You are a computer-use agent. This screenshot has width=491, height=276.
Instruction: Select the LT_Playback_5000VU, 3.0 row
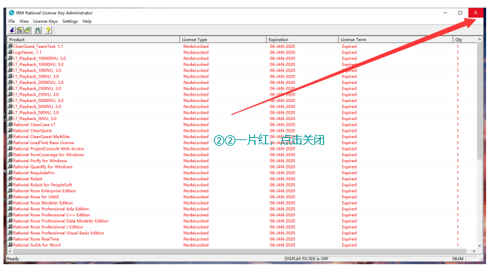[242, 107]
